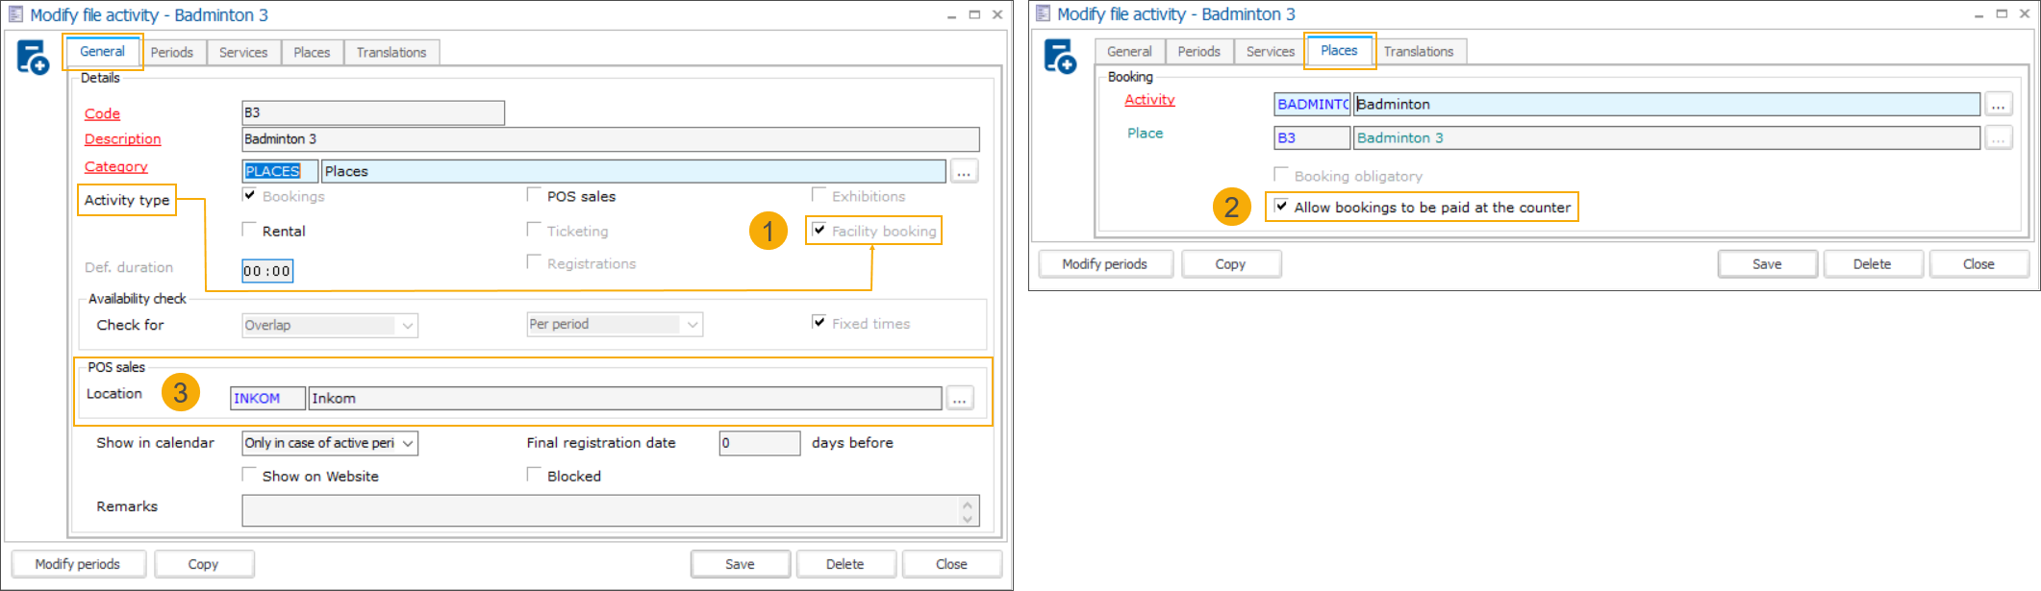Enable the Blocked checkbox
The width and height of the screenshot is (2041, 591).
534,475
